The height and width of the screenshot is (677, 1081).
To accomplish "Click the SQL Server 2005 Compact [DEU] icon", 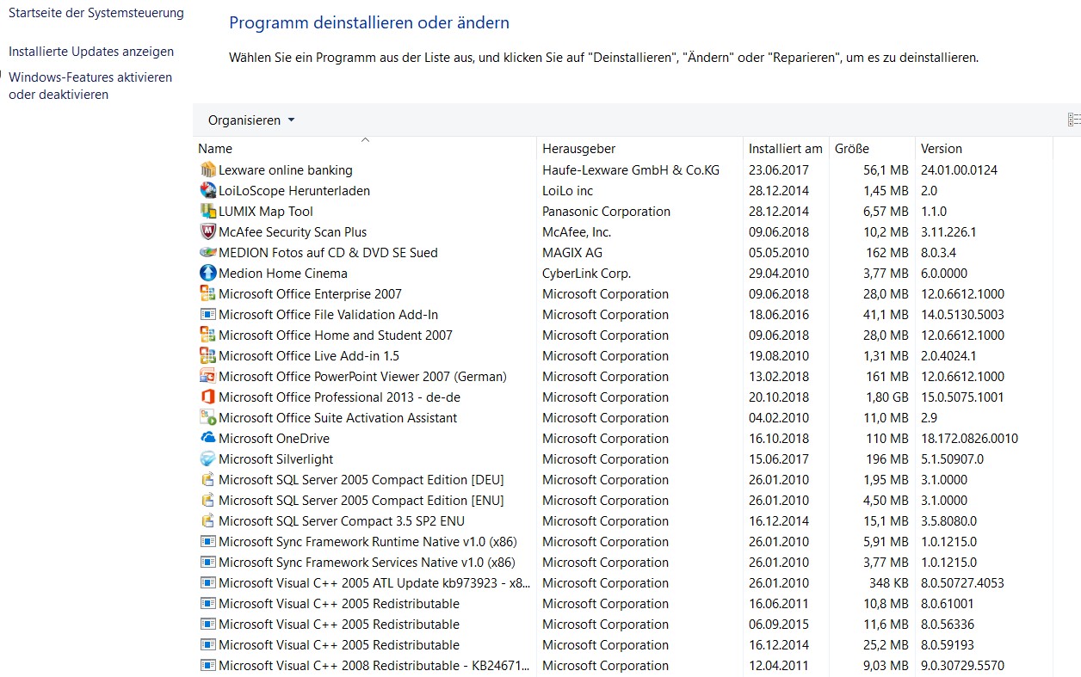I will pyautogui.click(x=207, y=479).
